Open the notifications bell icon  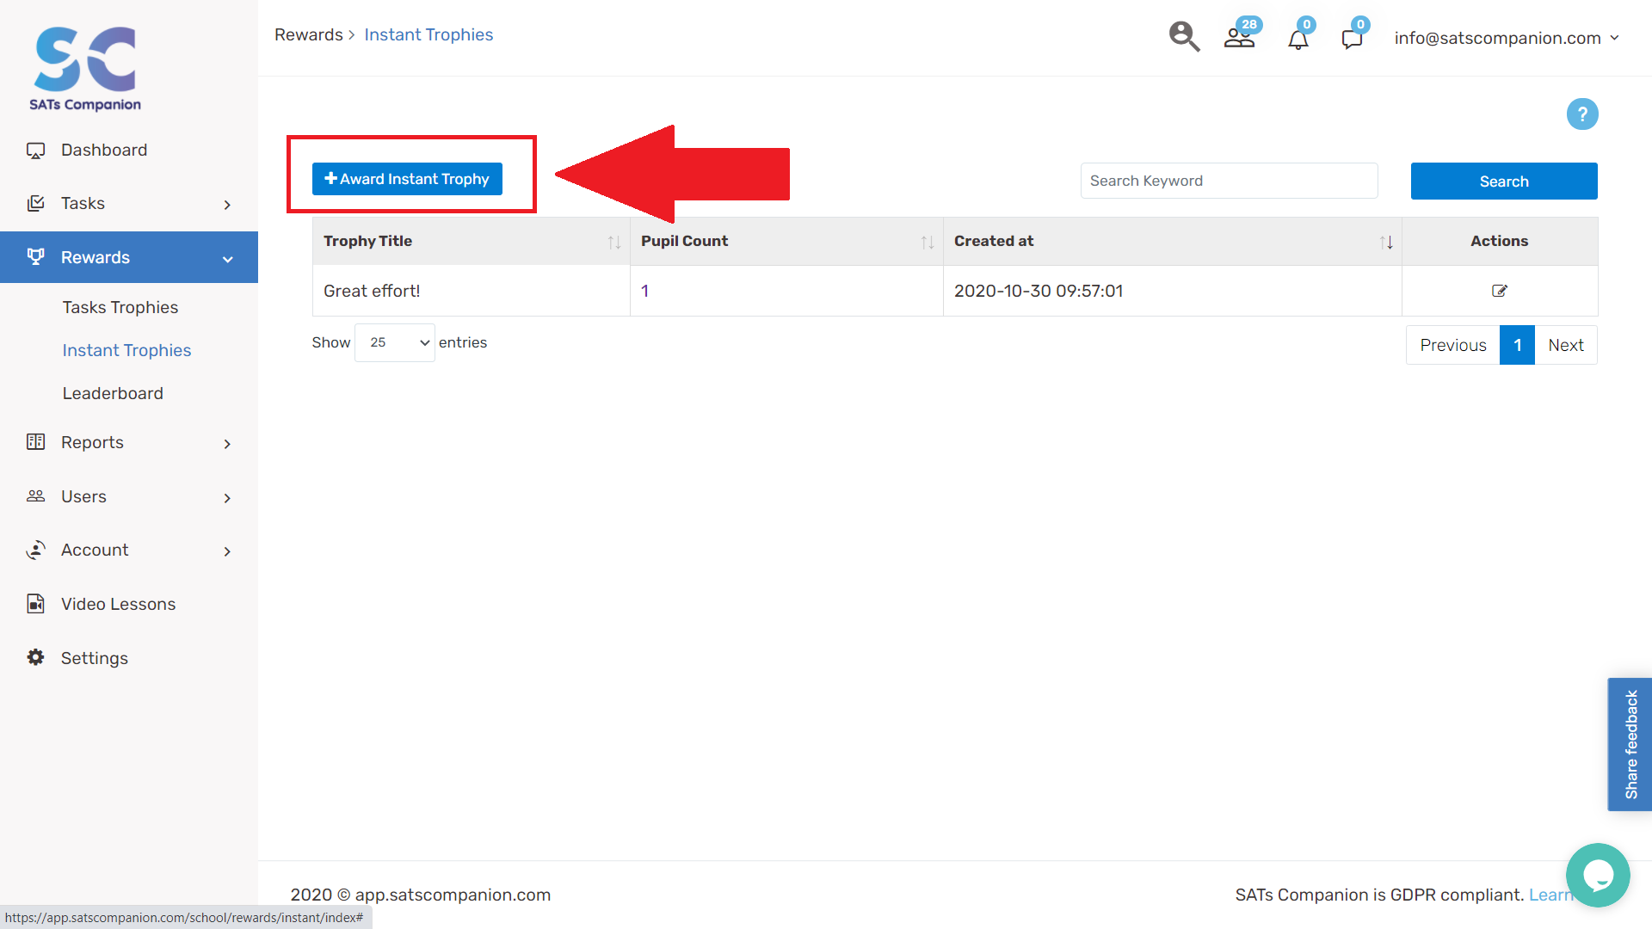click(x=1298, y=39)
